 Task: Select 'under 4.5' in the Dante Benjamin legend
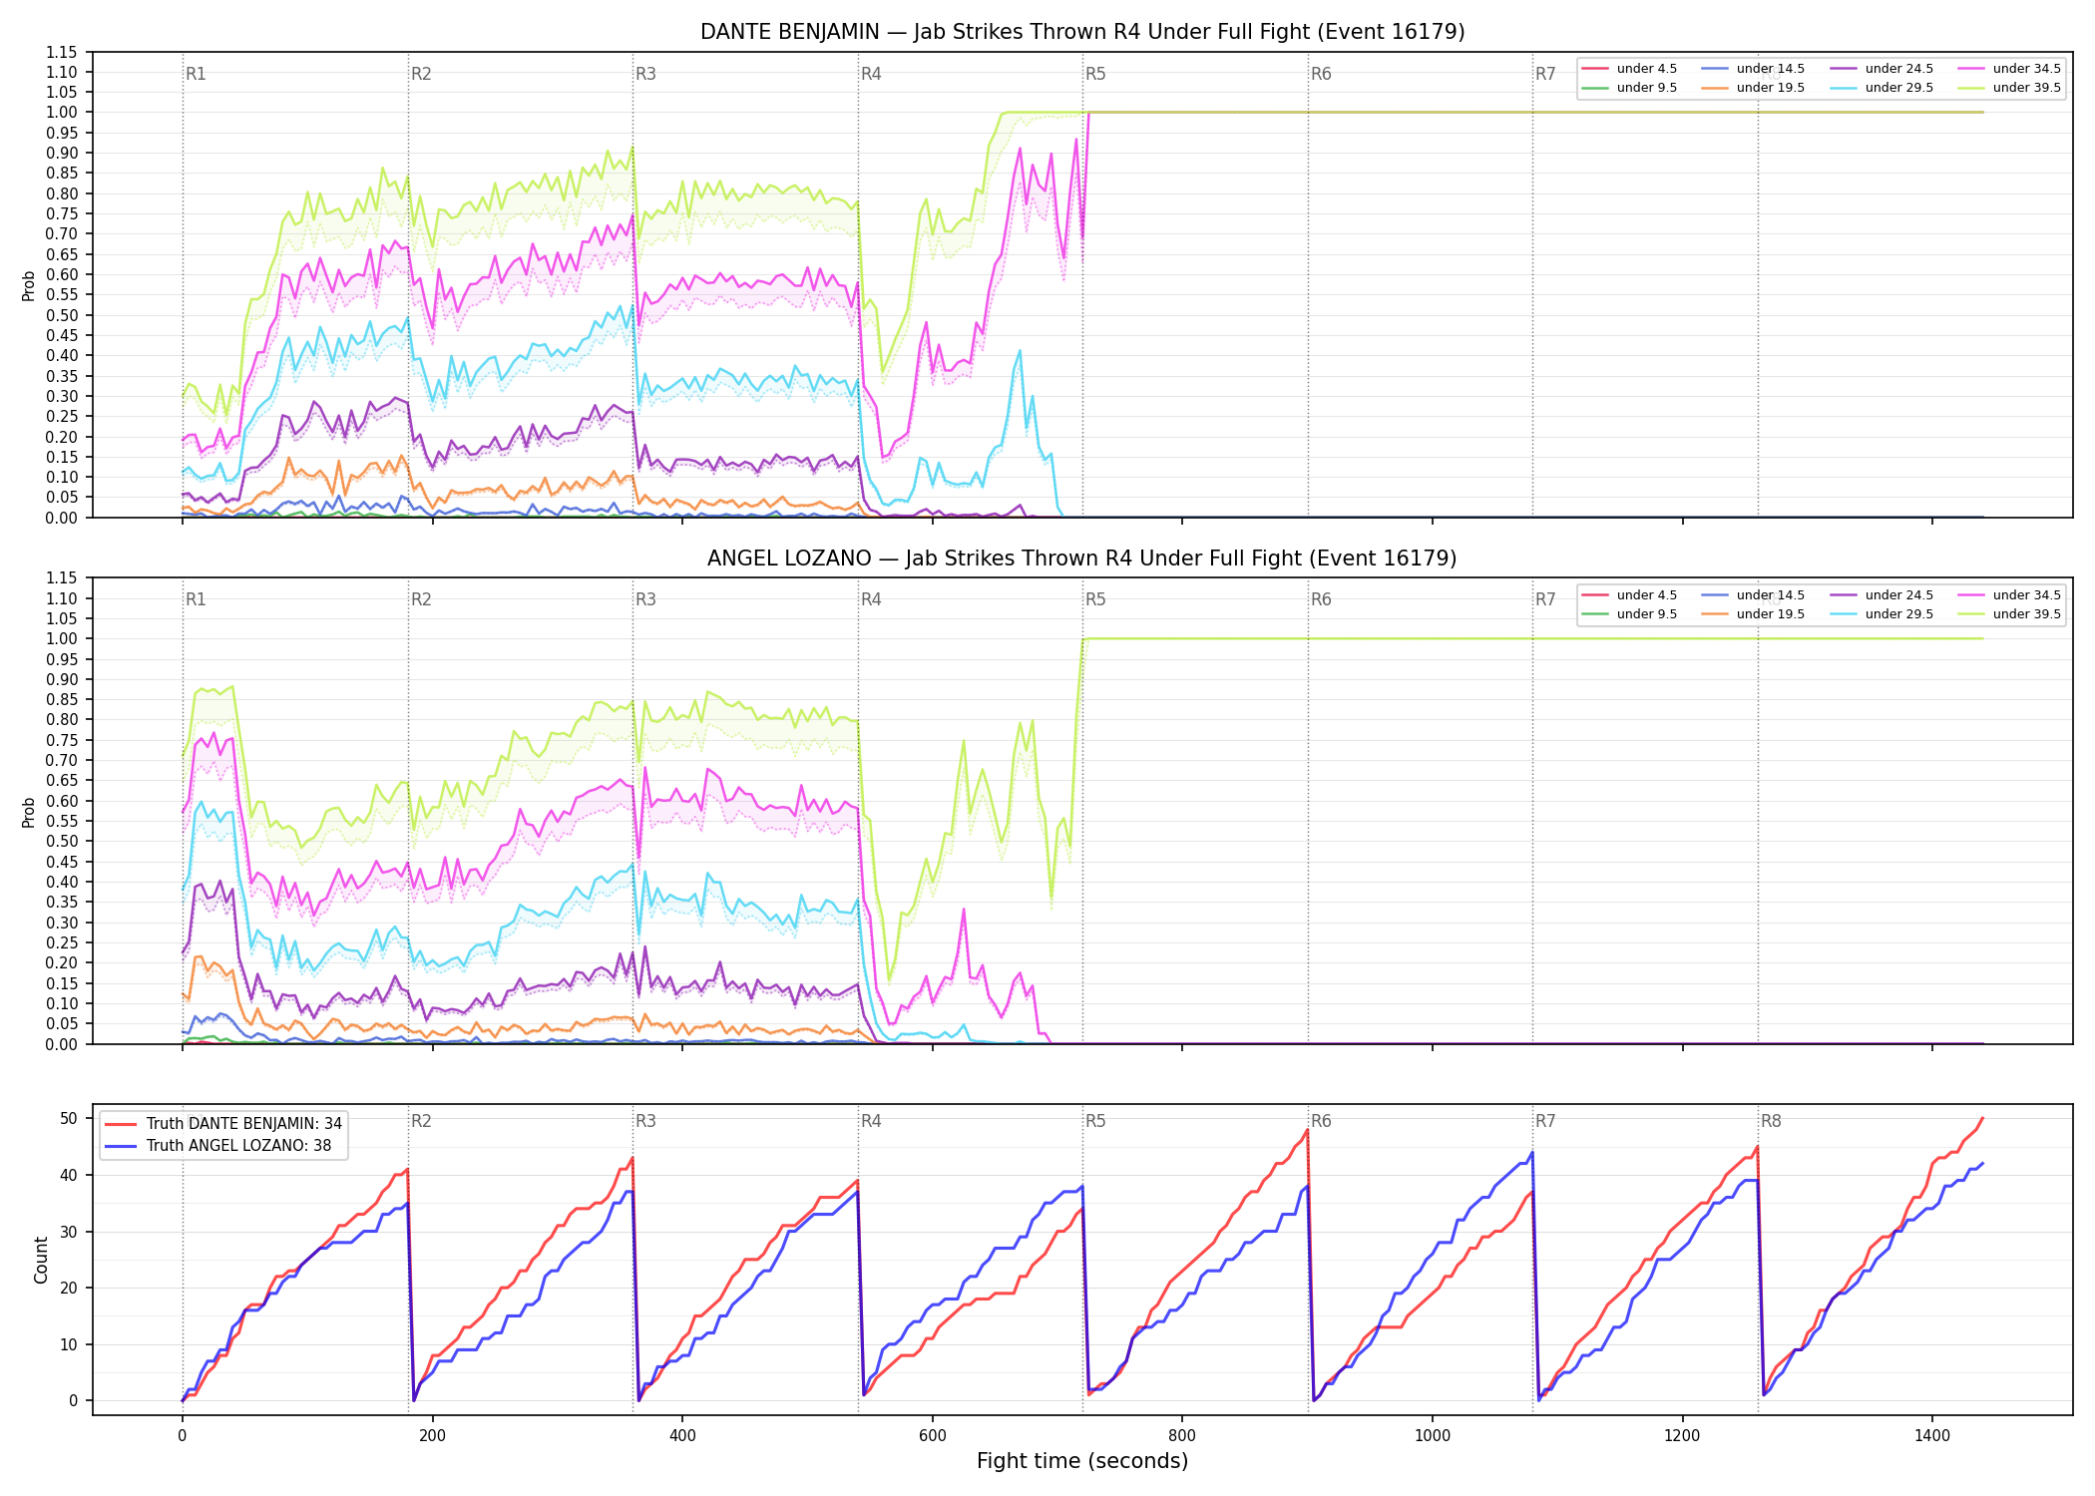click(1629, 69)
